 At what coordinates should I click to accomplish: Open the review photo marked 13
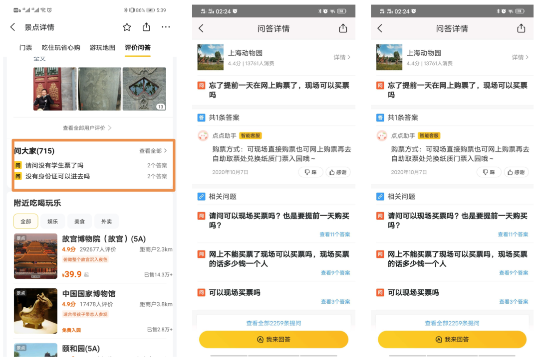(x=144, y=89)
